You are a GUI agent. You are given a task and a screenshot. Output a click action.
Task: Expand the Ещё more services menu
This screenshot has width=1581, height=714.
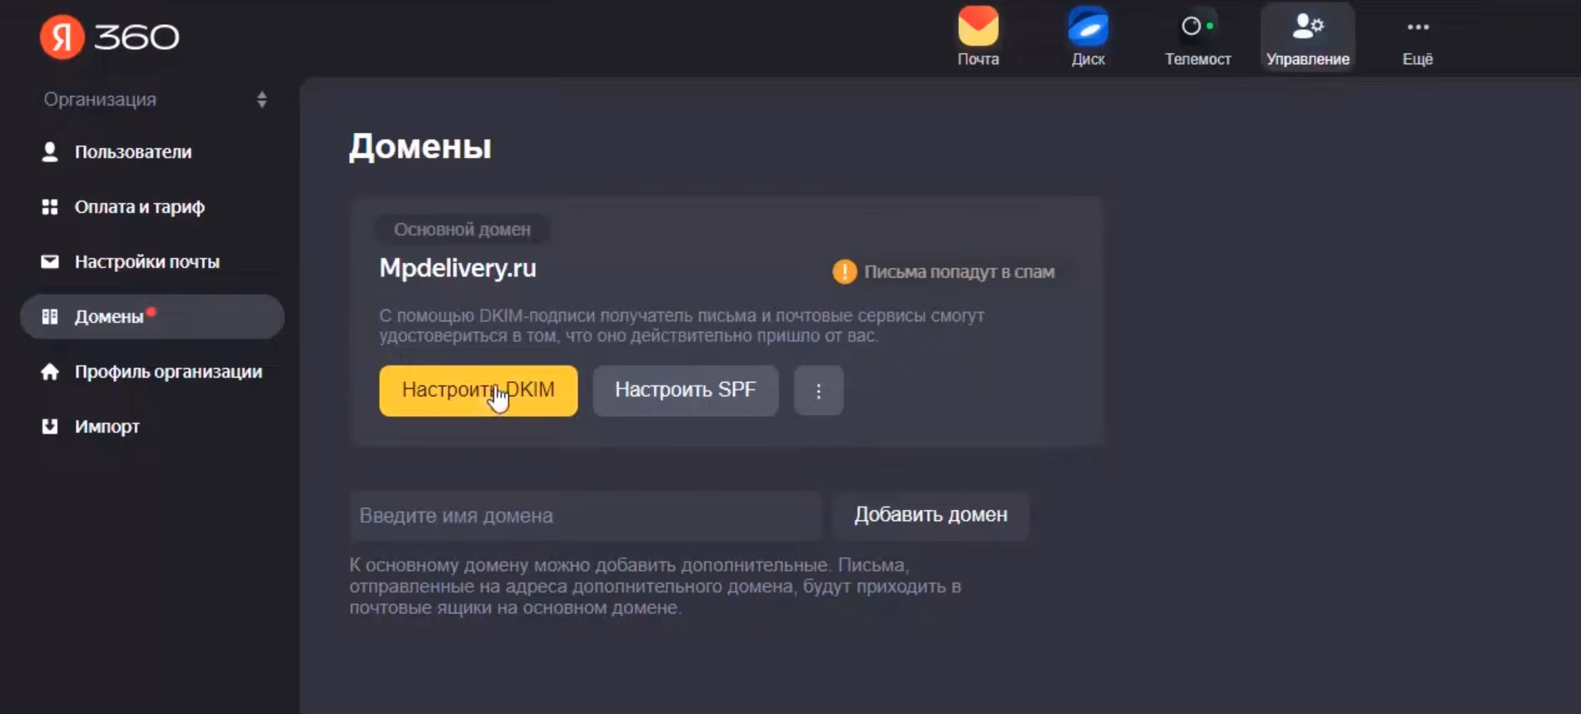1417,37
